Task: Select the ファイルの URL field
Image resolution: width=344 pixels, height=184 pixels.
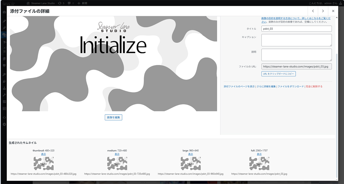Action: pyautogui.click(x=296, y=67)
